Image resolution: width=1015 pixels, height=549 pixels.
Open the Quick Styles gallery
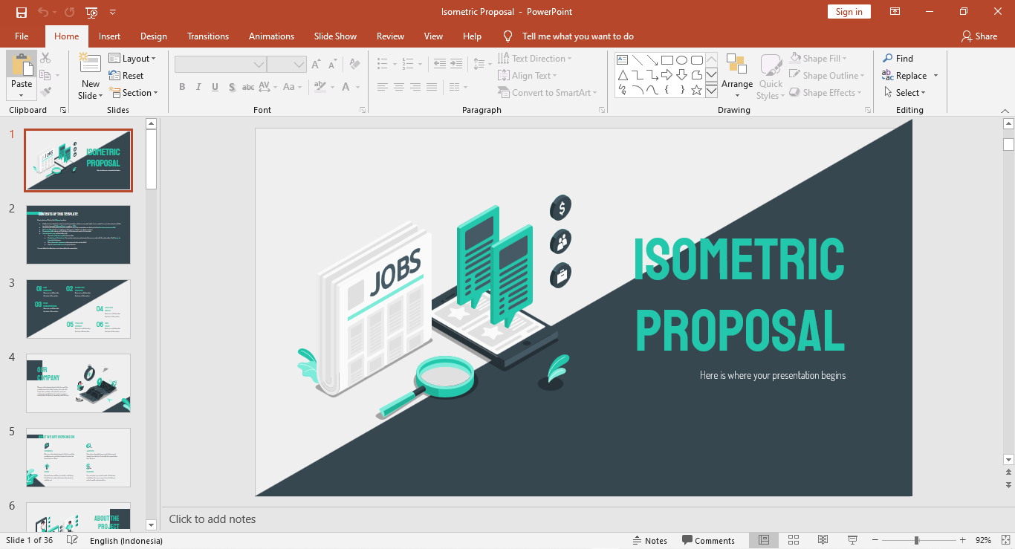click(771, 77)
